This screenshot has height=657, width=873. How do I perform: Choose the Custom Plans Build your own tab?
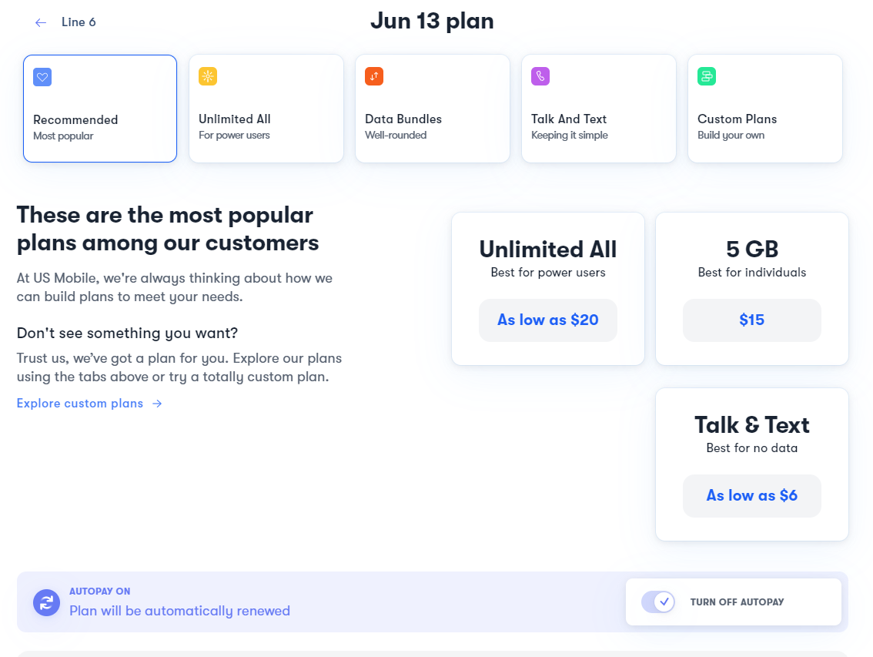(765, 109)
